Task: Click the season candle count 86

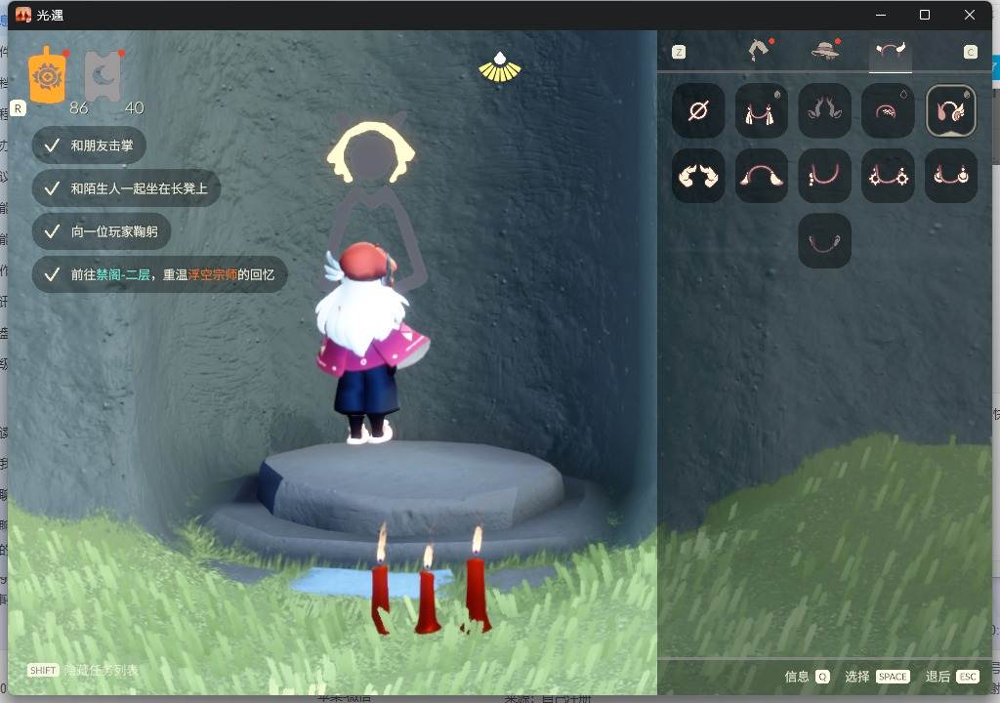Action: click(79, 107)
